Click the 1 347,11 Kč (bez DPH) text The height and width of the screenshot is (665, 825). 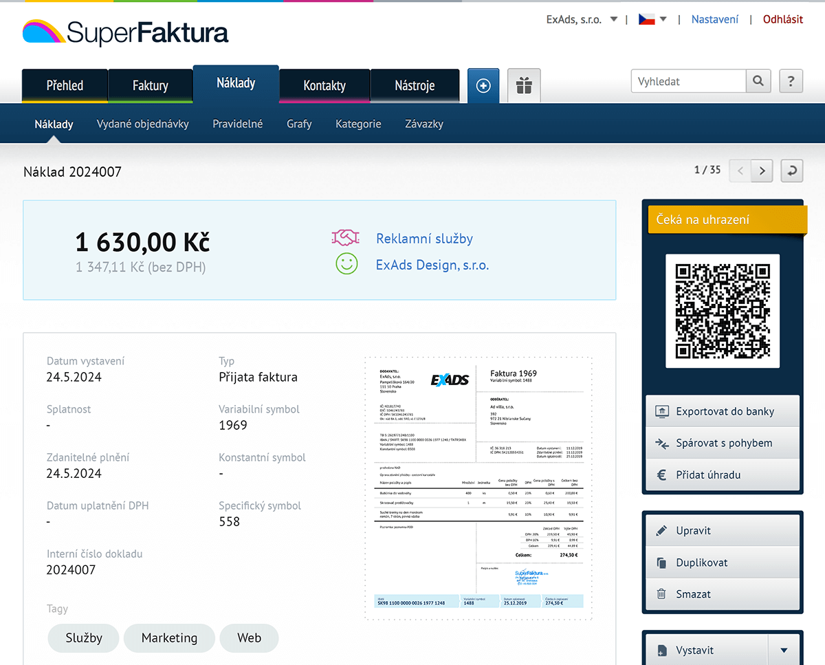[x=140, y=267]
